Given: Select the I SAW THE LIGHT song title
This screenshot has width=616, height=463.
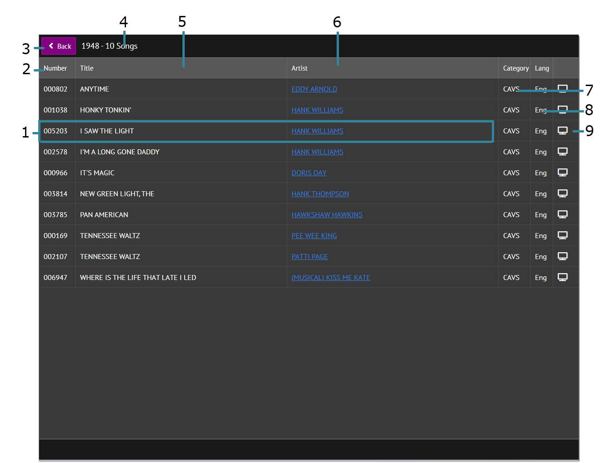Looking at the screenshot, I should pyautogui.click(x=107, y=131).
